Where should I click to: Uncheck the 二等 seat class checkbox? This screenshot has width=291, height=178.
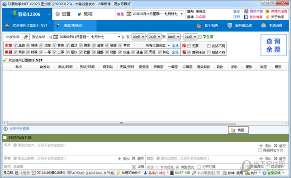pos(54,52)
